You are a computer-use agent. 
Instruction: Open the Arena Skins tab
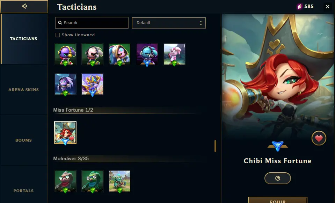pos(24,90)
